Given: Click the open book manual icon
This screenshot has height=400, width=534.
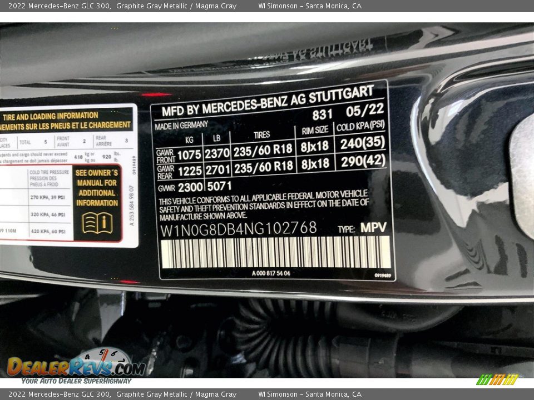Looking at the screenshot, I should (97, 223).
